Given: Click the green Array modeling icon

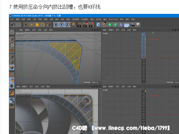Looking at the screenshot, I should 115,25.
